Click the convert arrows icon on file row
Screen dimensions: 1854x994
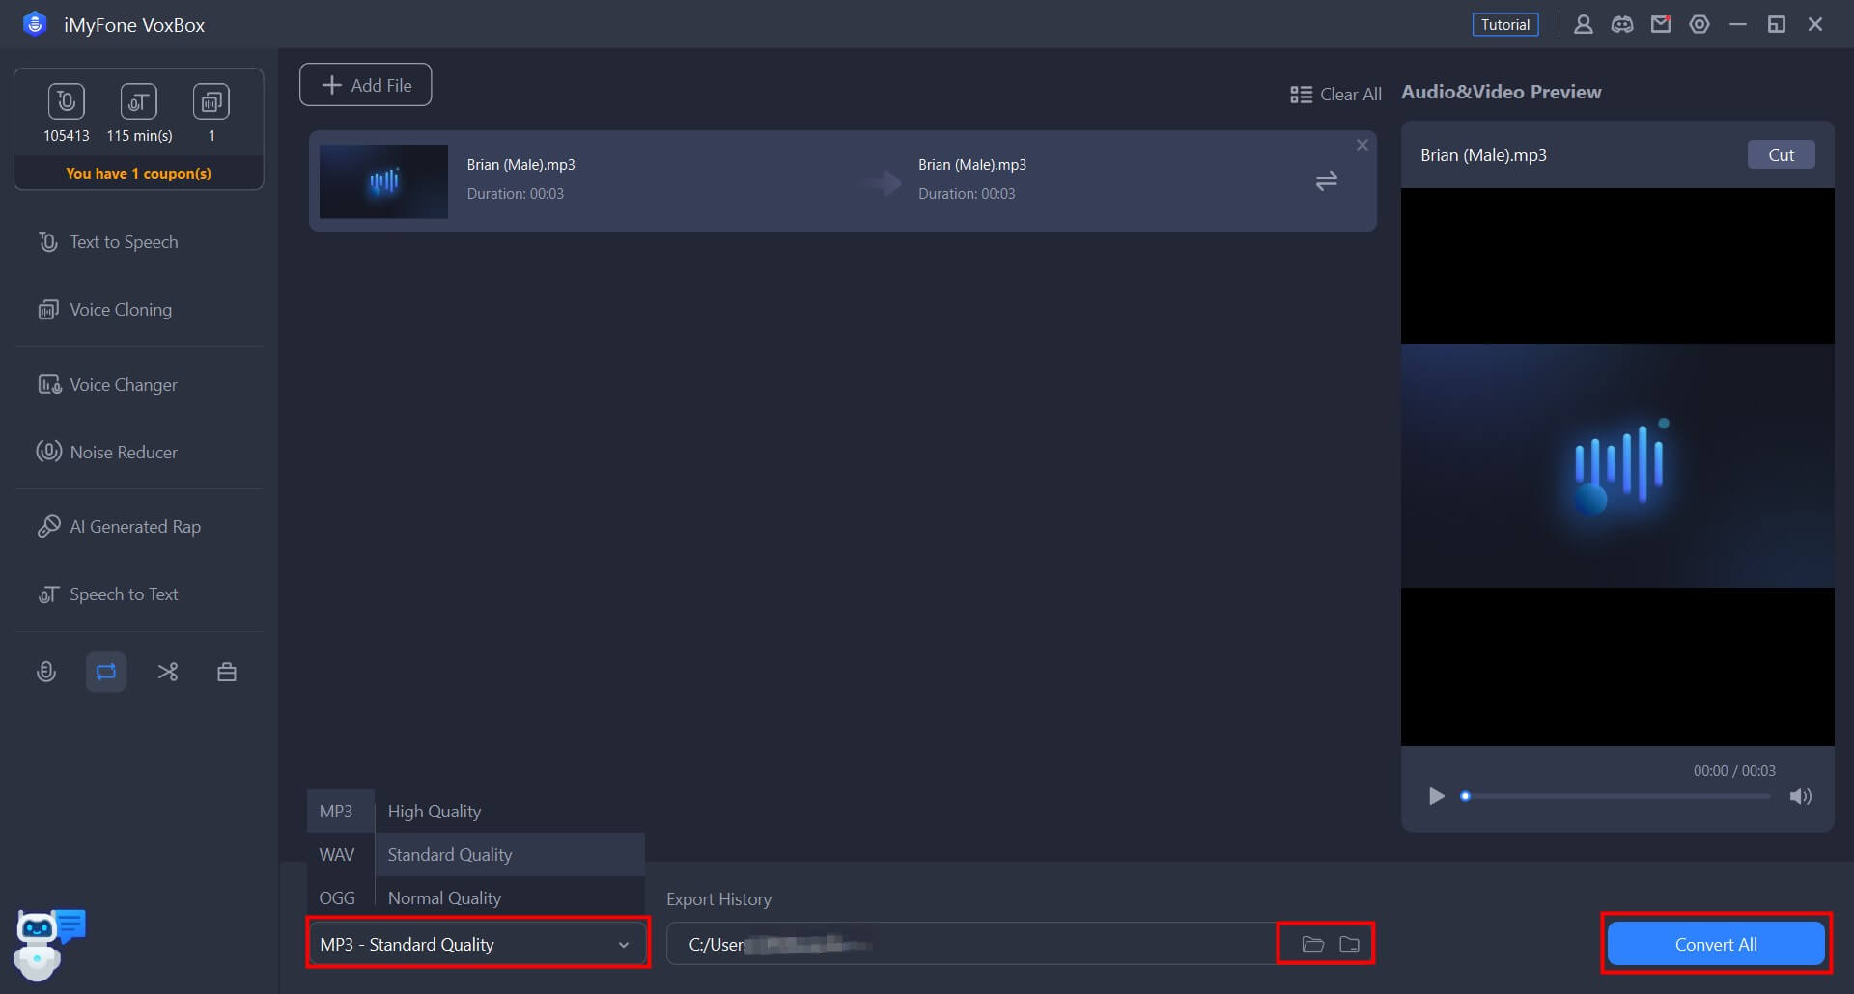[x=1326, y=180]
